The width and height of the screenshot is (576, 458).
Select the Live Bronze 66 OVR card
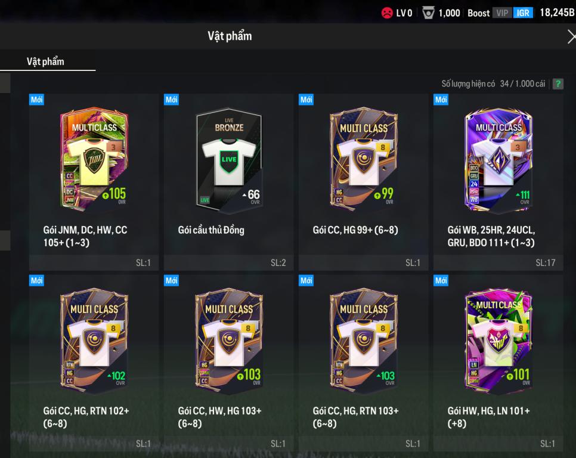[x=229, y=160]
